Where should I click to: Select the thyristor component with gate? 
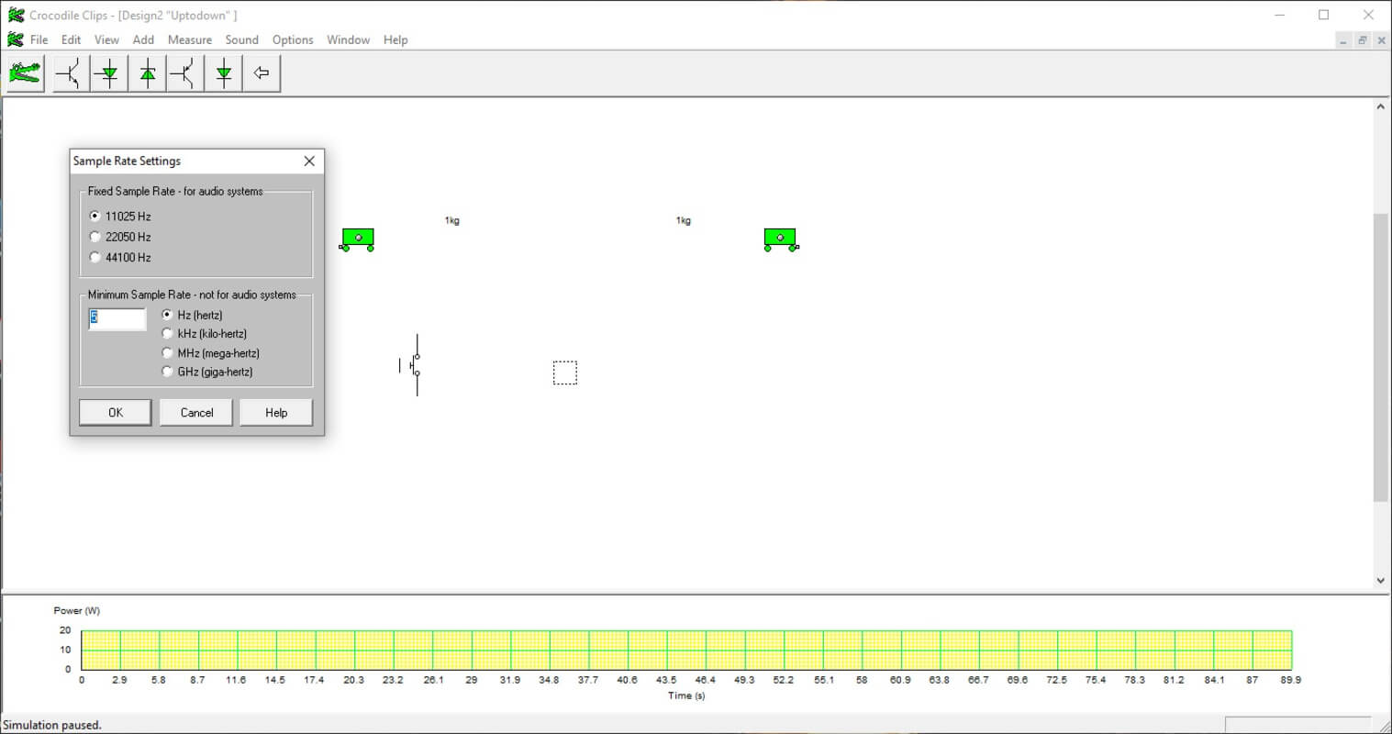coord(109,73)
